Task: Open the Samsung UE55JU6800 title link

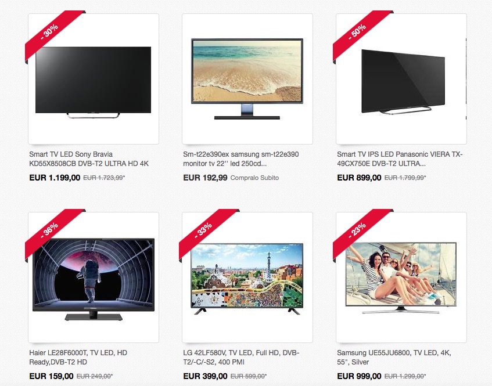Action: tap(394, 358)
